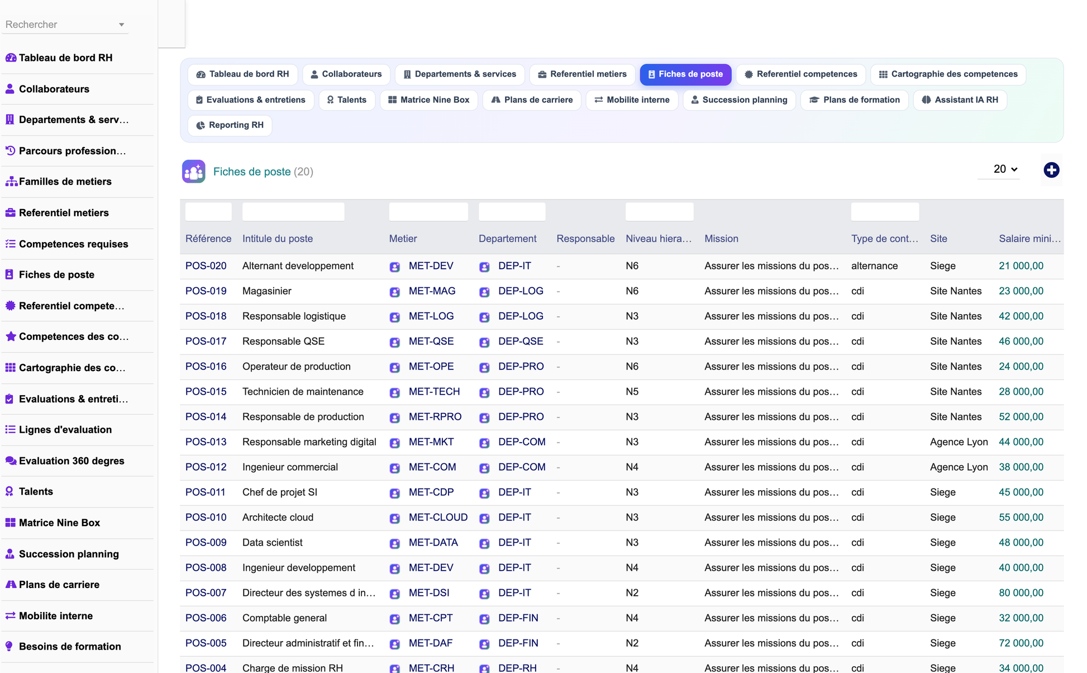Click the metier icon next to MET-MAG
Viewport: 1087px width, 673px height.
click(x=395, y=292)
